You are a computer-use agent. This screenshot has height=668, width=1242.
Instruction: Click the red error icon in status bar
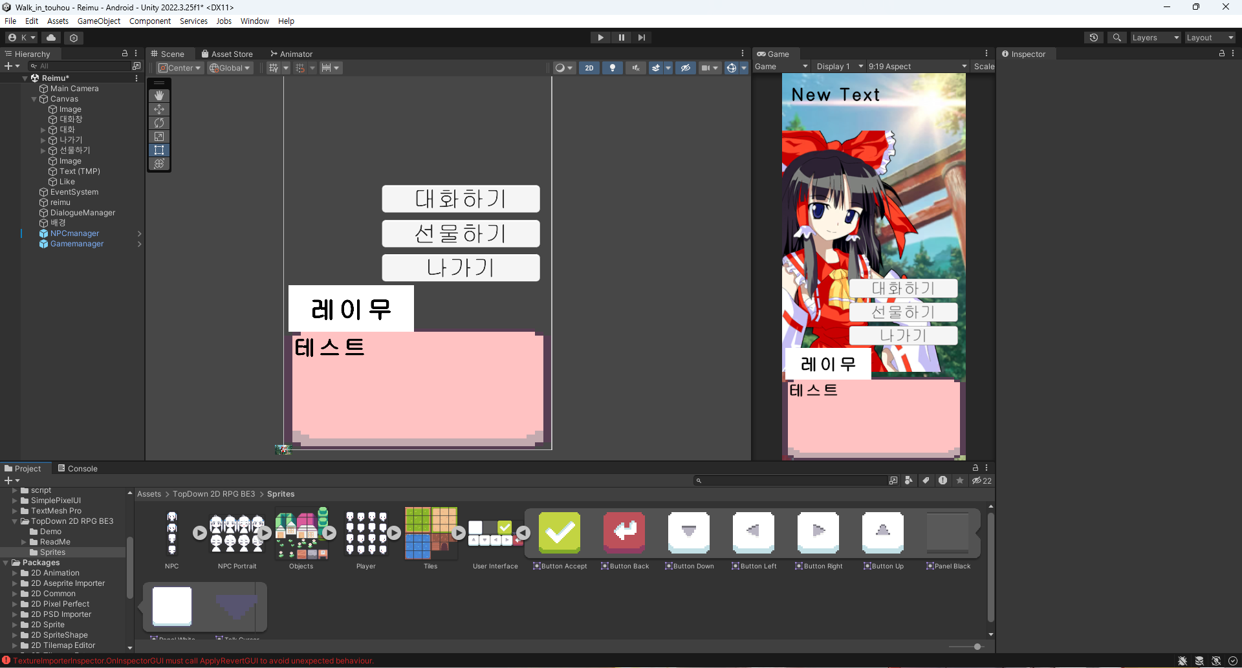[6, 660]
